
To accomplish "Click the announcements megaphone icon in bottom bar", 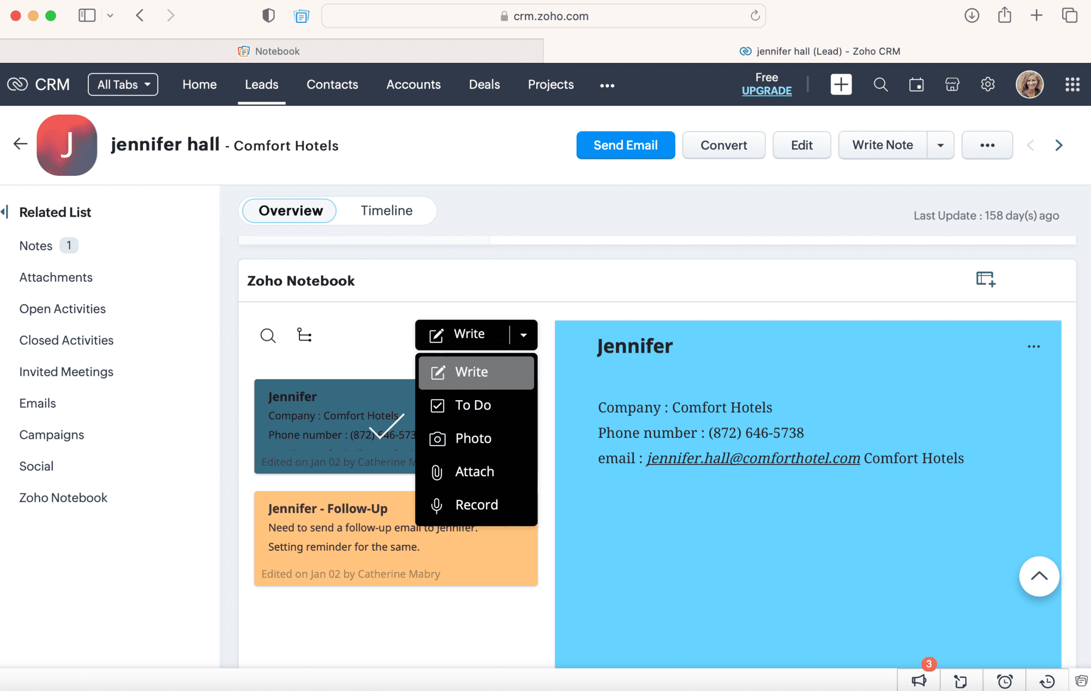I will pyautogui.click(x=919, y=680).
